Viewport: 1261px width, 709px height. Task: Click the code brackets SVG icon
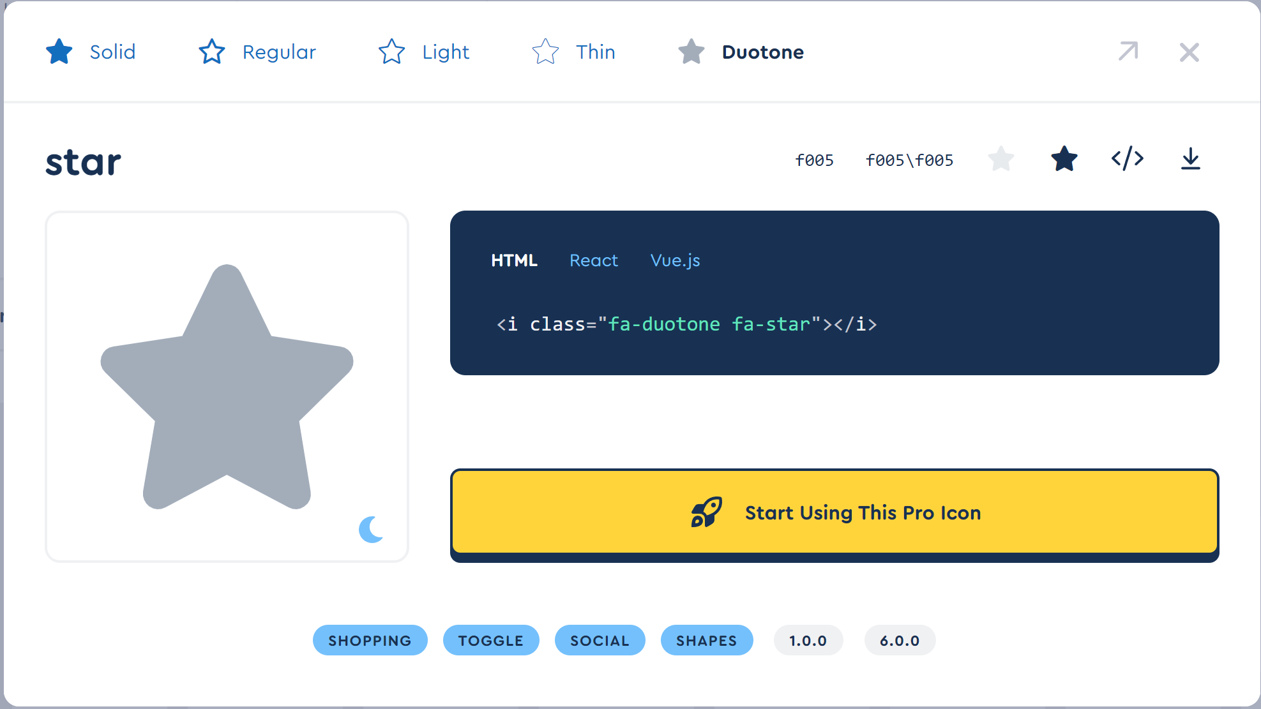tap(1127, 159)
